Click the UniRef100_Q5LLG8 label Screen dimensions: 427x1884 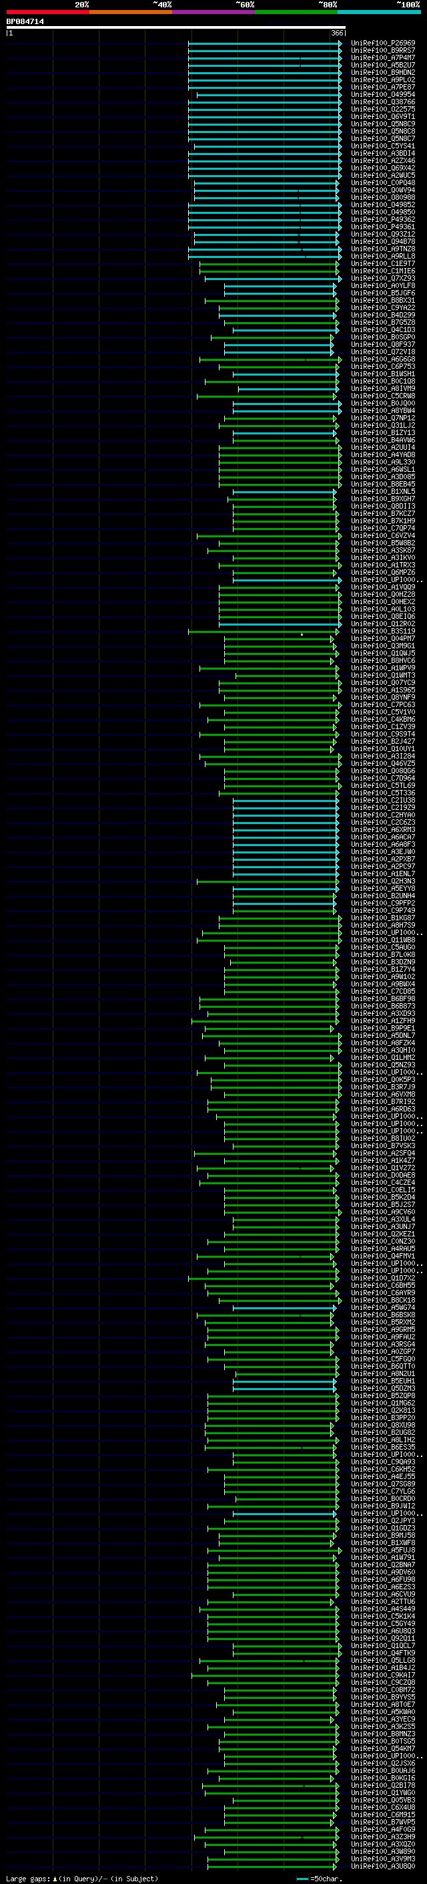[x=383, y=1660]
